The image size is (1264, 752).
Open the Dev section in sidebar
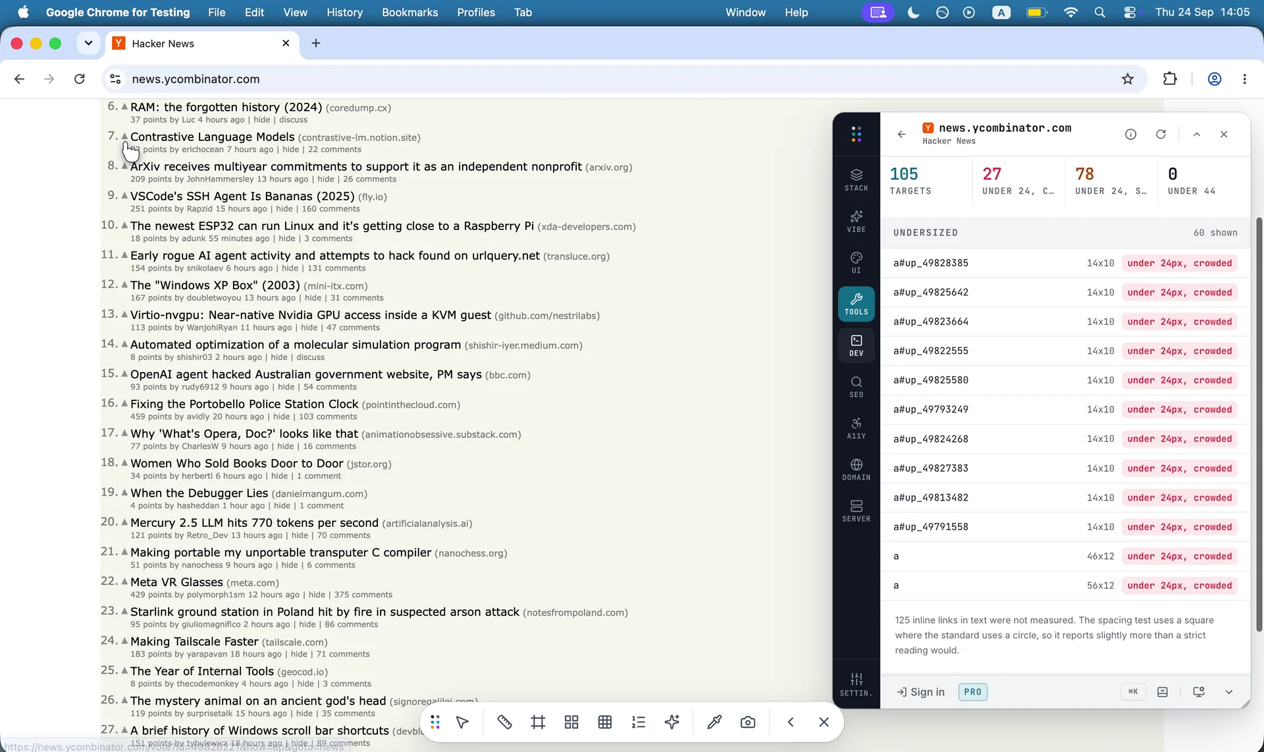click(x=856, y=345)
